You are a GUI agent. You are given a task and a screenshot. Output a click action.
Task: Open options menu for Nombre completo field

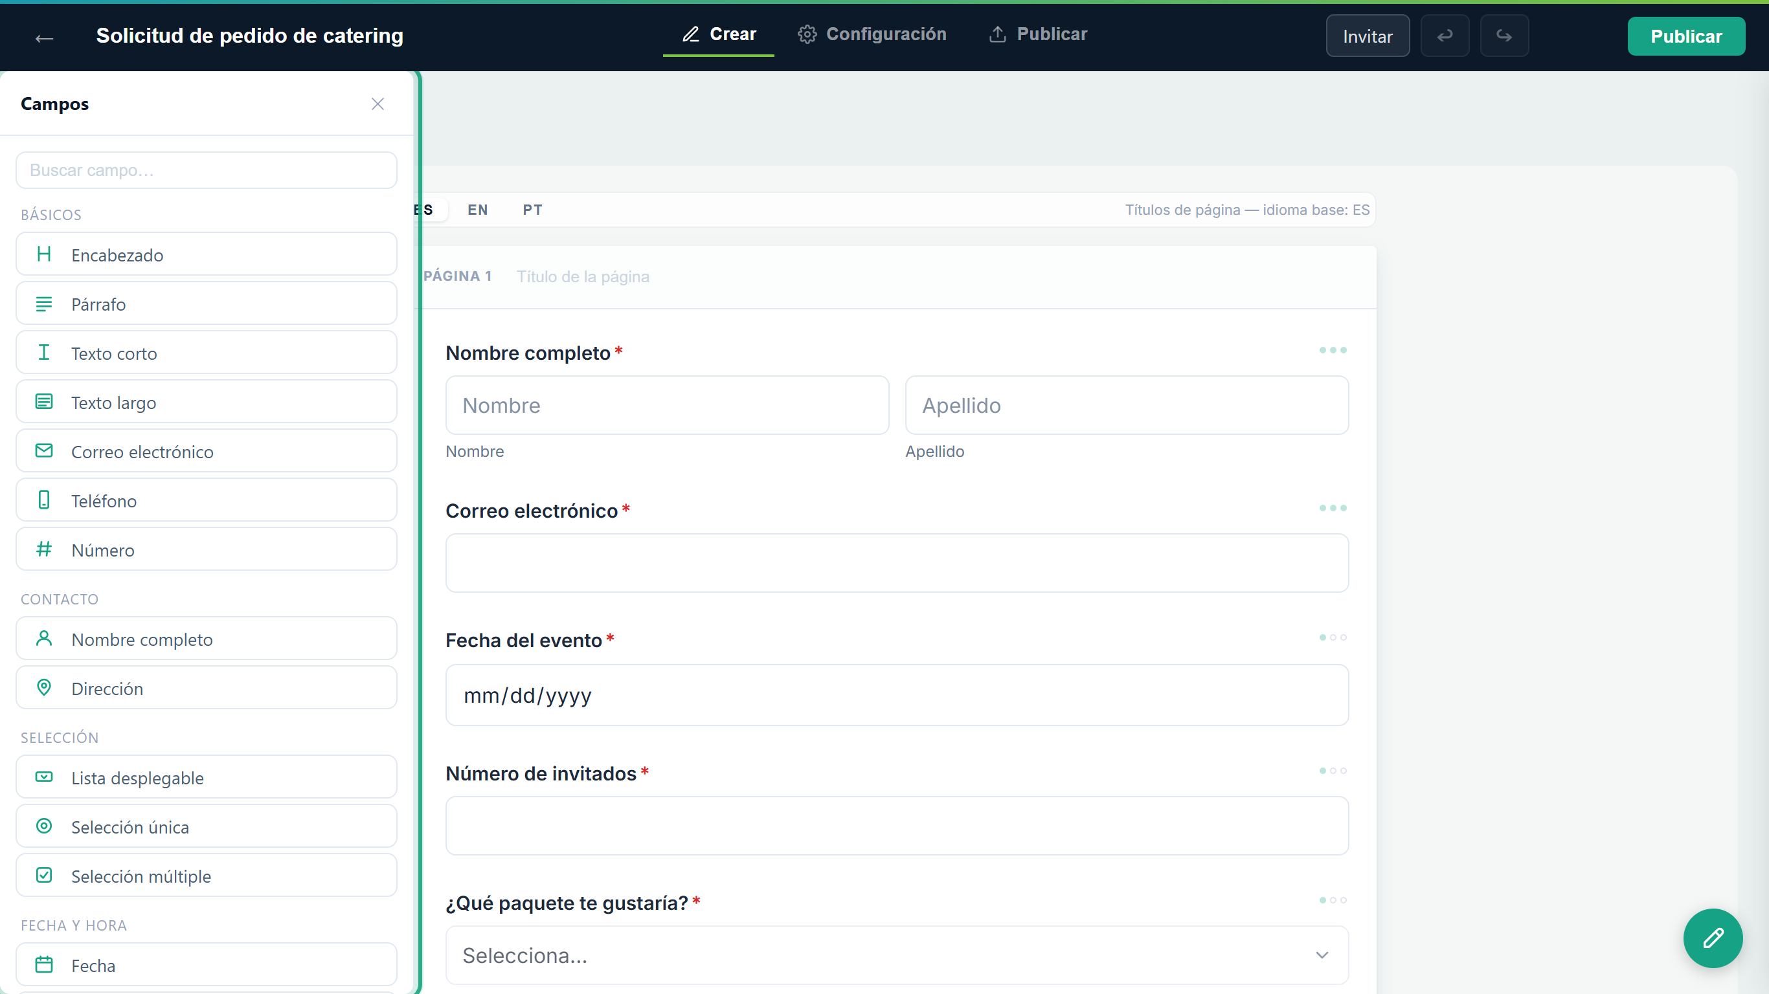pos(1333,351)
